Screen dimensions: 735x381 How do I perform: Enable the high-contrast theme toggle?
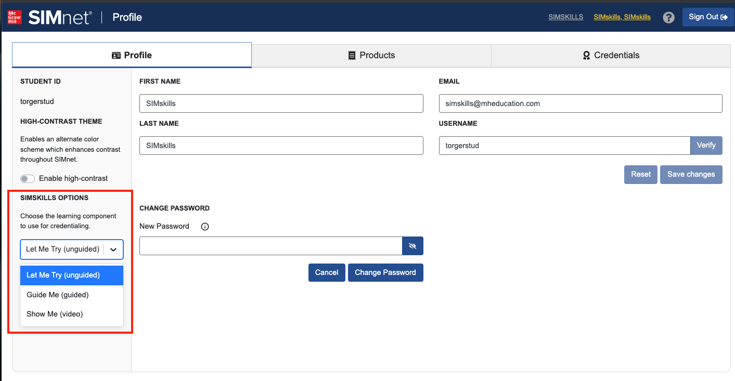coord(28,179)
